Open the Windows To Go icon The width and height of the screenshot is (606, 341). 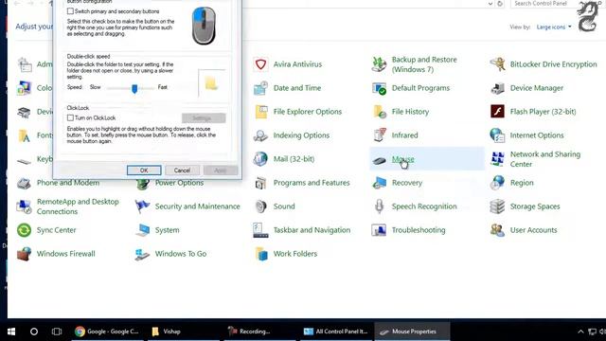click(x=142, y=254)
